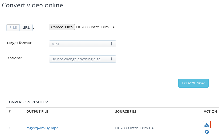Open the mgkxq-4ml3y.mp4 output link
The image size is (222, 139).
click(42, 128)
